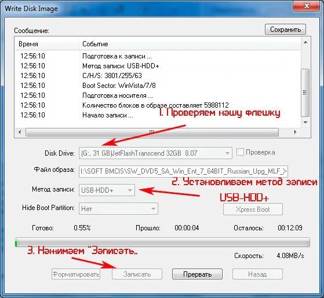Select log row 'Начало записи ...'

point(158,115)
